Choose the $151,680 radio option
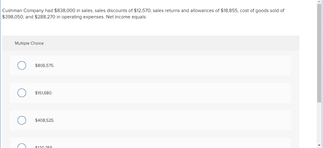This screenshot has height=148, width=323. pos(21,93)
